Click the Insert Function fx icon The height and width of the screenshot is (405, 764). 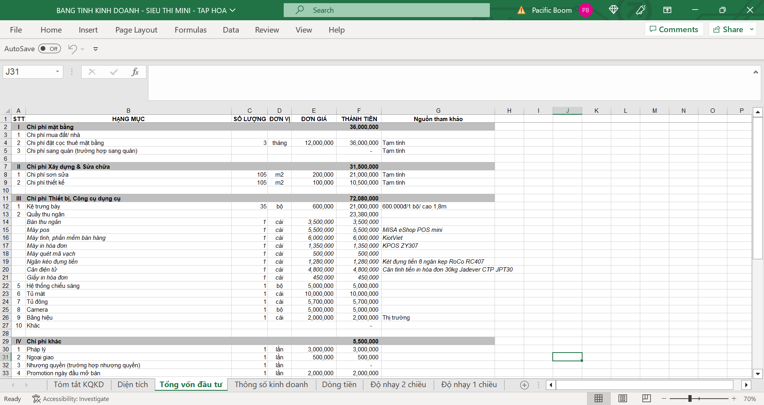135,72
